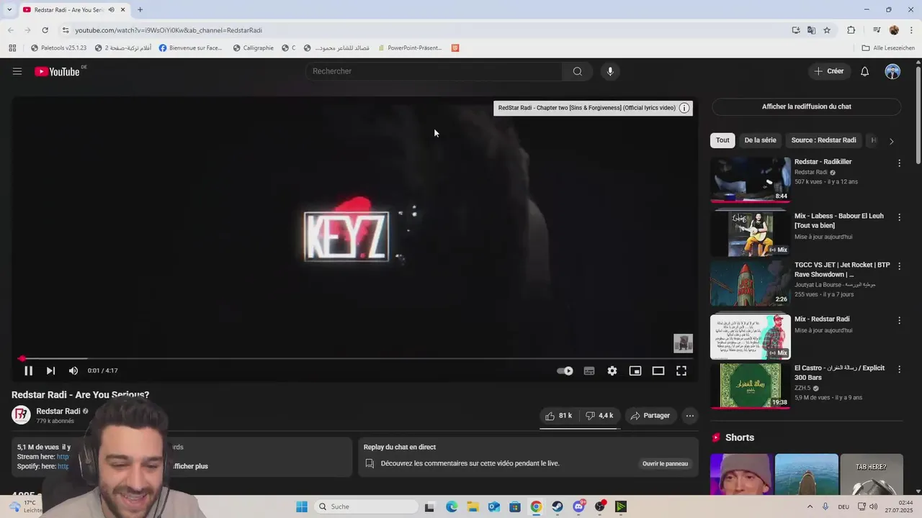Open the YouTube guide hamburger menu
The width and height of the screenshot is (922, 518).
[17, 71]
